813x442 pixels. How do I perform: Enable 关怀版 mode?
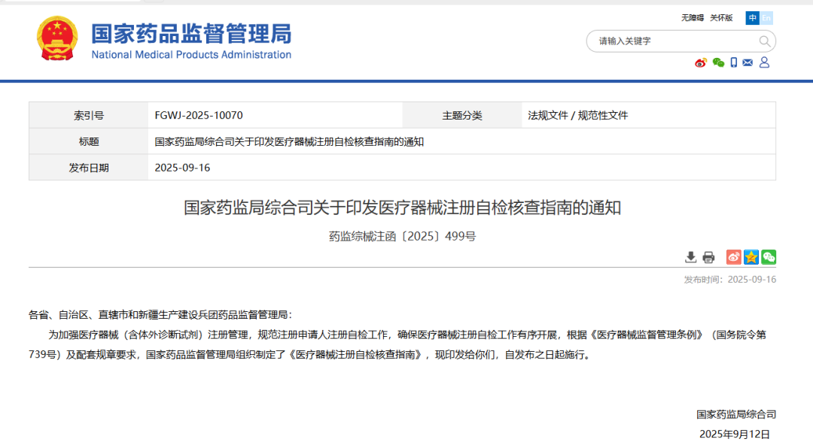click(721, 18)
